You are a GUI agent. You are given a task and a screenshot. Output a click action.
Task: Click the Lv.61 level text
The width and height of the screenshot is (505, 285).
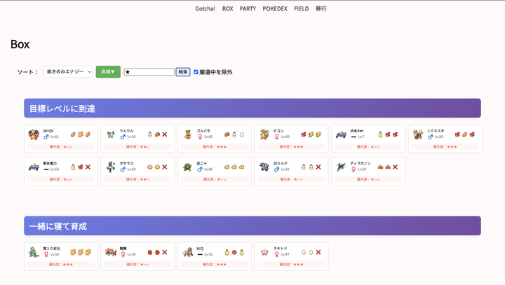[x=55, y=137]
